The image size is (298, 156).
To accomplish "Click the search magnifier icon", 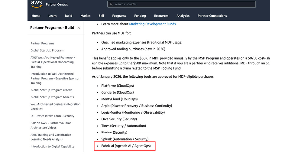I will [111, 4].
